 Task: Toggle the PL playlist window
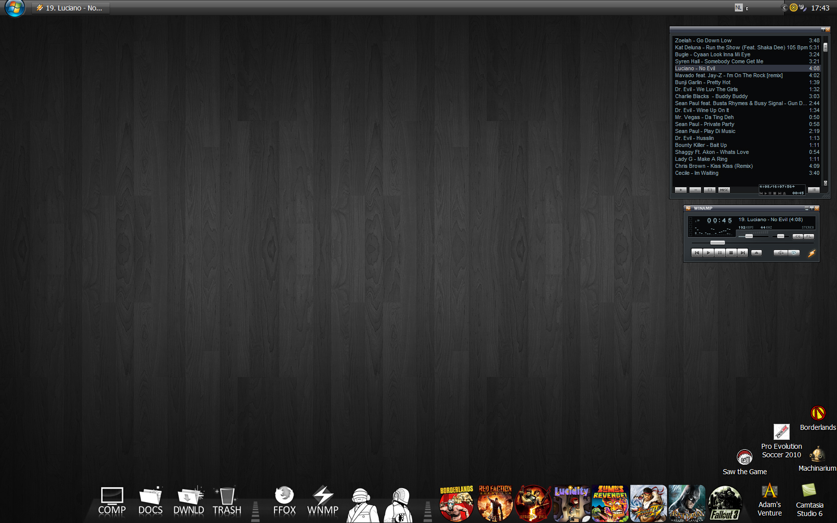coord(809,237)
